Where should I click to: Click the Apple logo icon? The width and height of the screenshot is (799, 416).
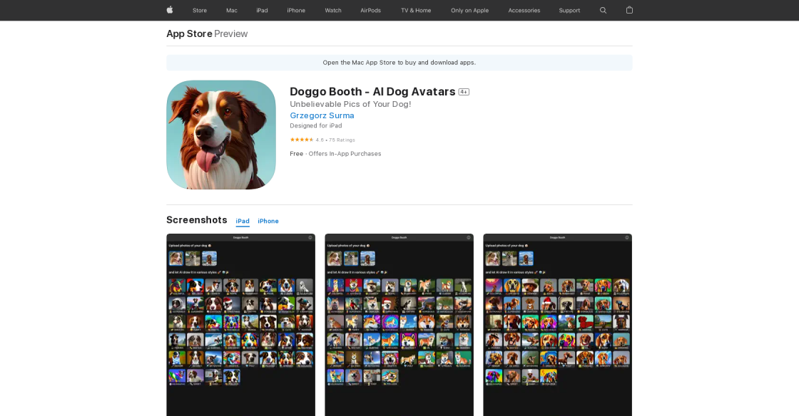tap(170, 10)
